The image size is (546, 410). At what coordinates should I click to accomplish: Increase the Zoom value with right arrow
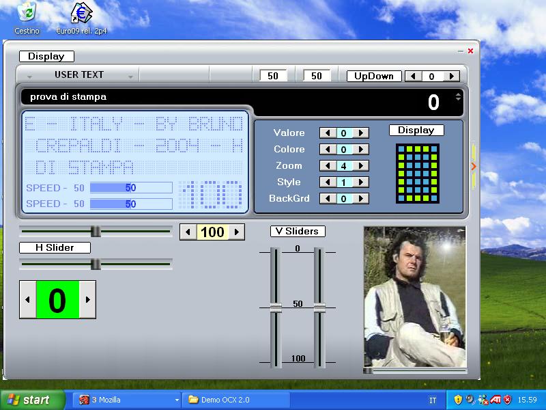coord(361,166)
